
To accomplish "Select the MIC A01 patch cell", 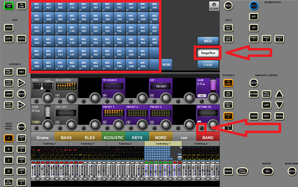I will tap(37, 6).
